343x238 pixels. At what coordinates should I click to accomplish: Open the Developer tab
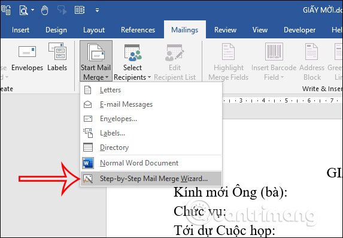click(x=299, y=30)
